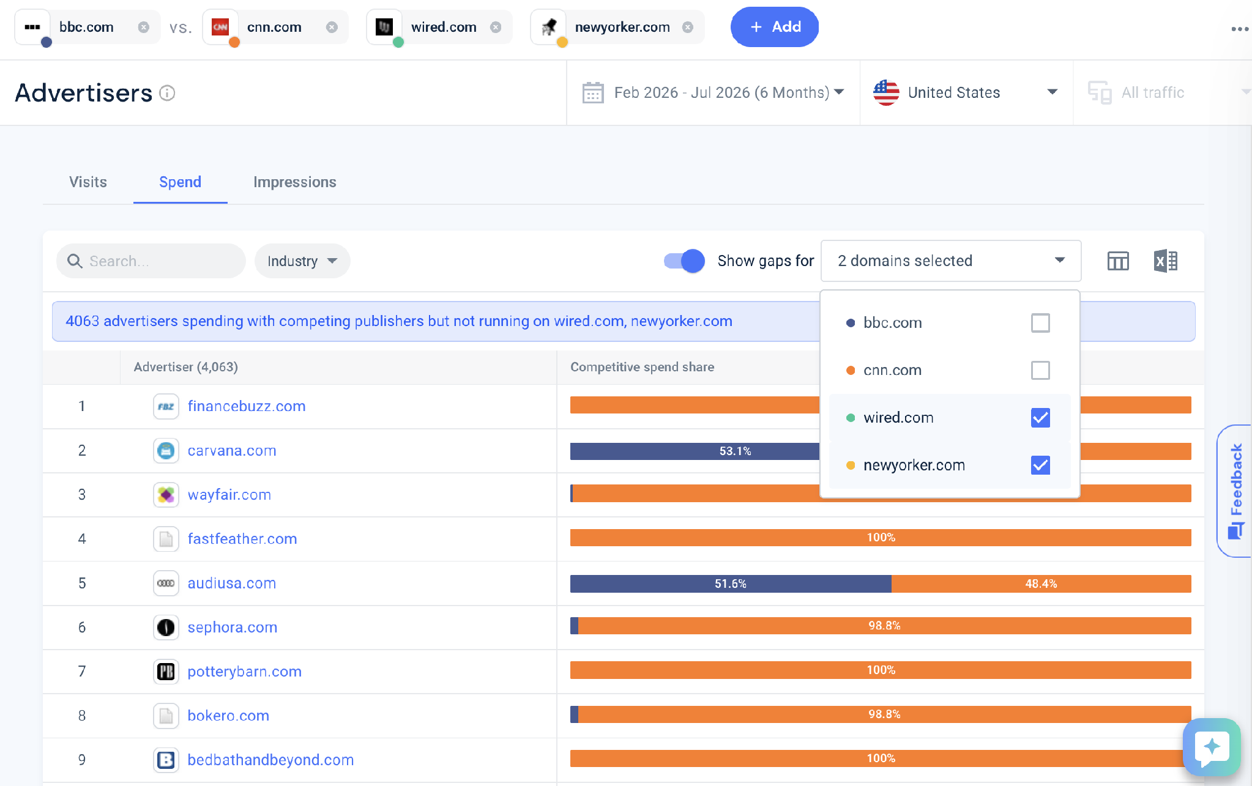This screenshot has width=1252, height=786.
Task: Check the cnn.com checkbox
Action: point(1040,370)
